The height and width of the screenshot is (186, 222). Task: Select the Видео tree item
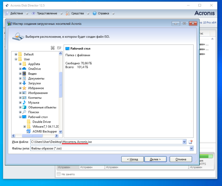click(x=32, y=73)
